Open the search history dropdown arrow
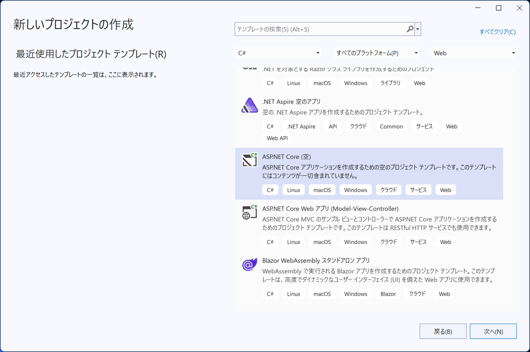This screenshot has height=352, width=530. pos(418,29)
